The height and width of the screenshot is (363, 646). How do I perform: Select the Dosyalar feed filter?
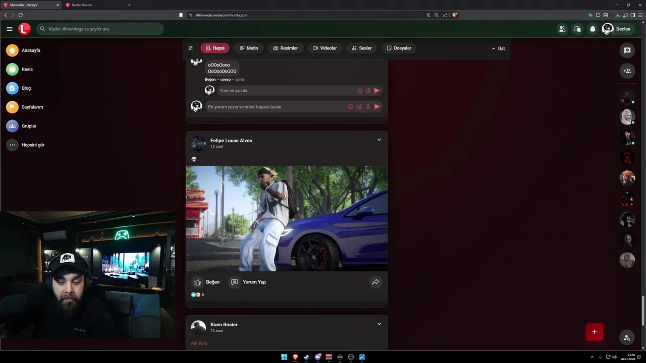point(399,48)
